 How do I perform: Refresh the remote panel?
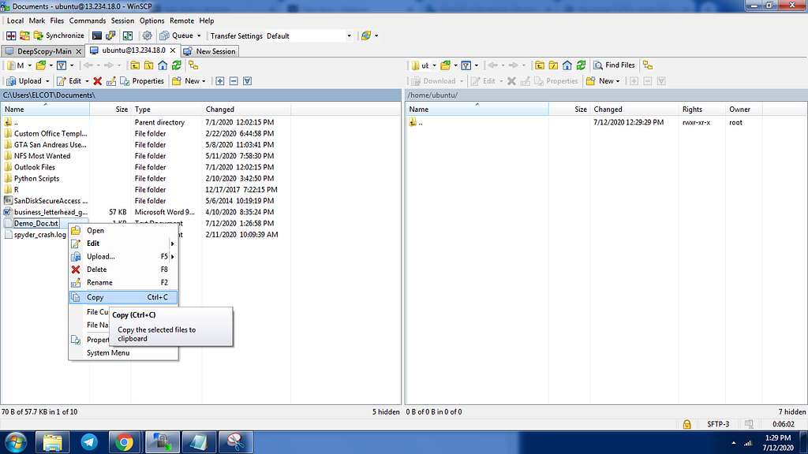click(x=581, y=65)
